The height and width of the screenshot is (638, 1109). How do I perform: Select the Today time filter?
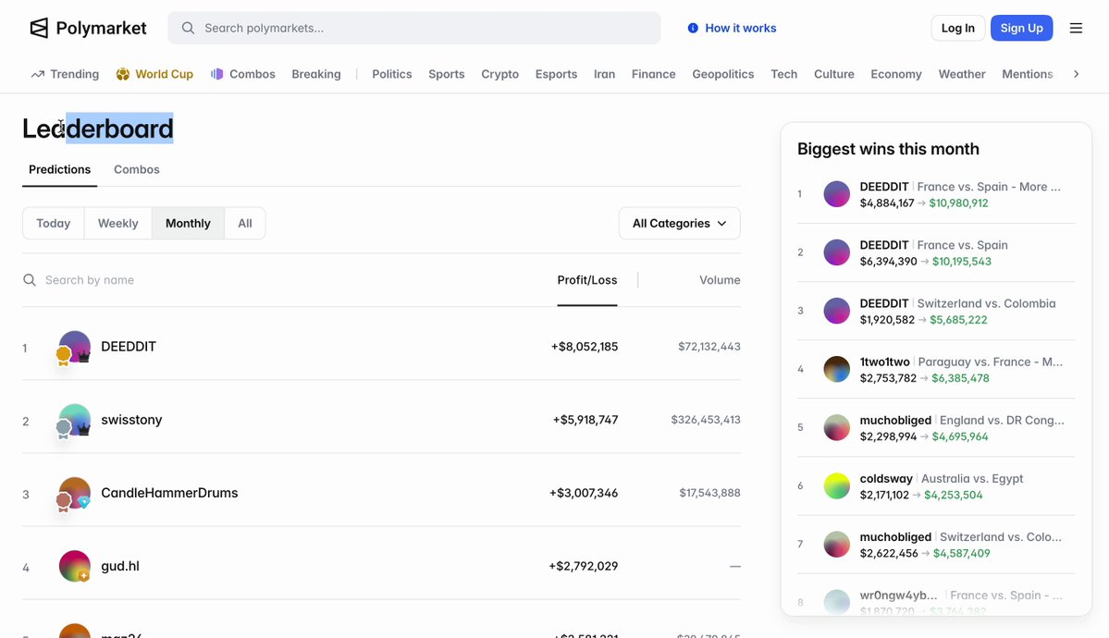coord(53,224)
